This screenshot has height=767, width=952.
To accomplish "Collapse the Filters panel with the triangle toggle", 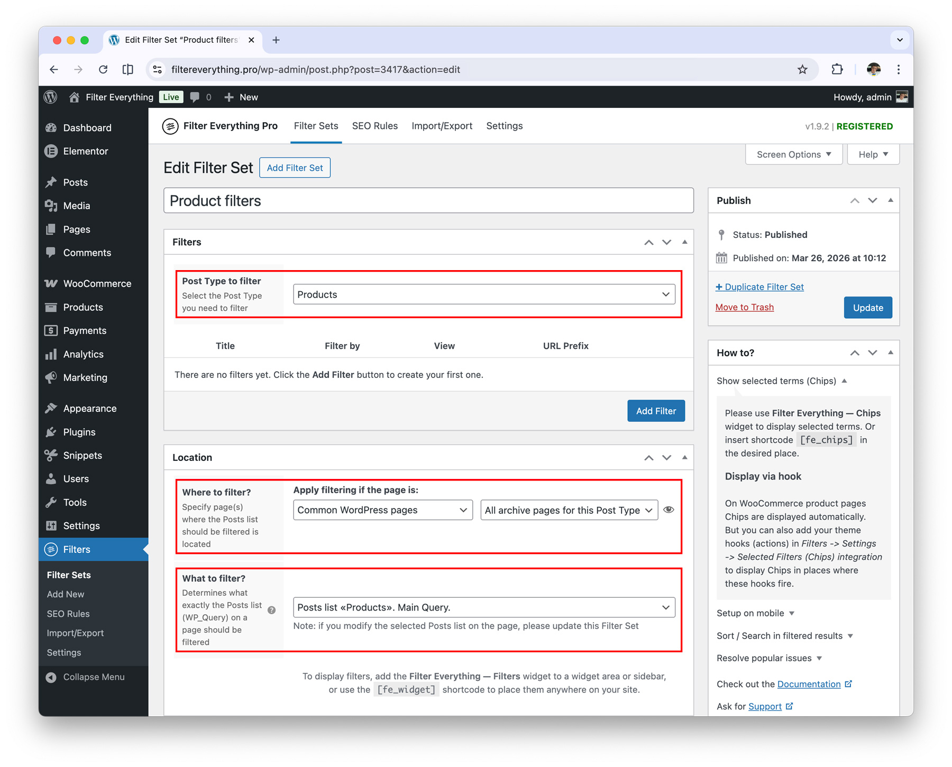I will tap(684, 242).
